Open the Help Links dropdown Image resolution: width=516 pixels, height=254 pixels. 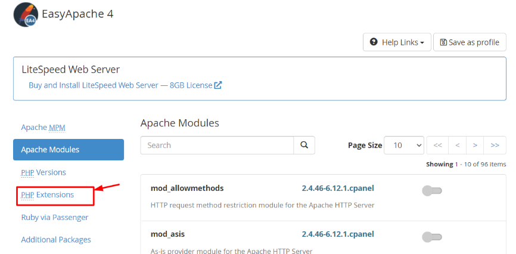(x=397, y=42)
